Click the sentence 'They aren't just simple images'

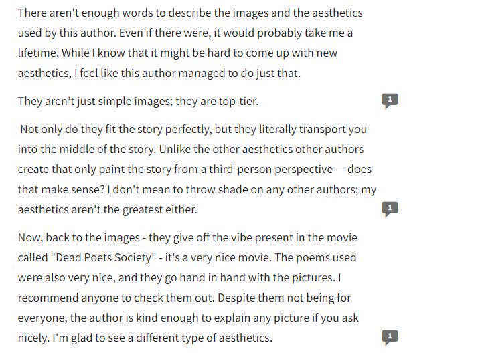(138, 101)
